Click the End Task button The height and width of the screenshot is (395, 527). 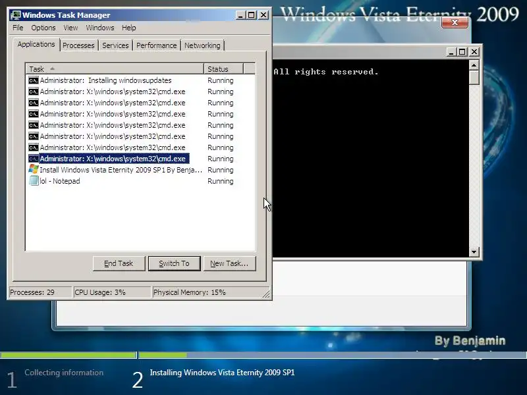119,263
